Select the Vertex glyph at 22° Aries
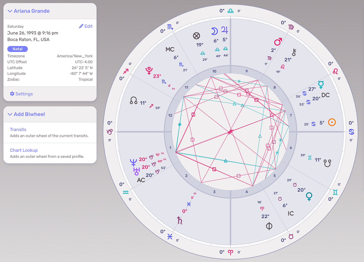 click(x=269, y=226)
